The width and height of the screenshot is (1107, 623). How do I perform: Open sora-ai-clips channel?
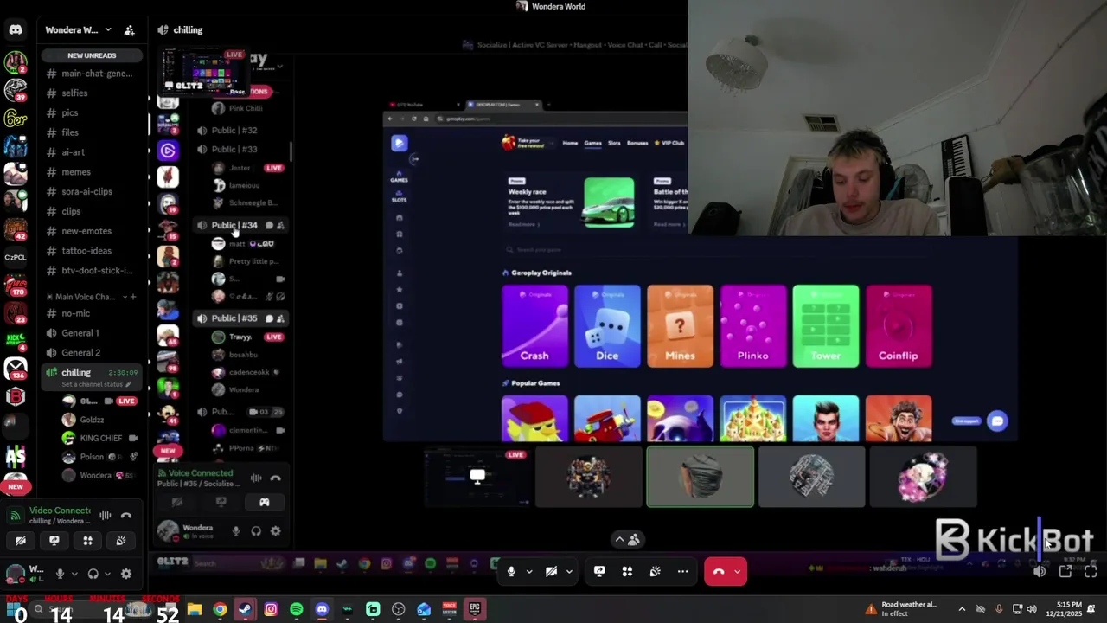pos(92,192)
